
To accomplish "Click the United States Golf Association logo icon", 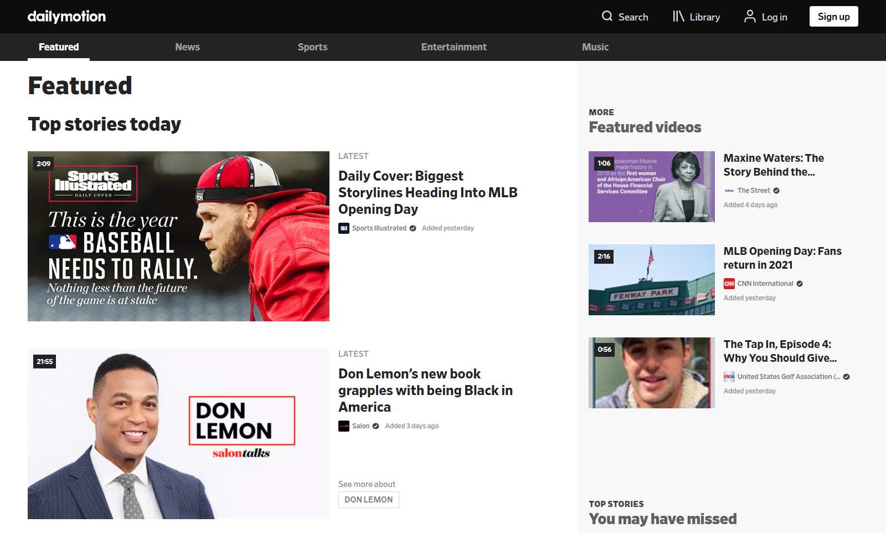I will click(x=729, y=377).
